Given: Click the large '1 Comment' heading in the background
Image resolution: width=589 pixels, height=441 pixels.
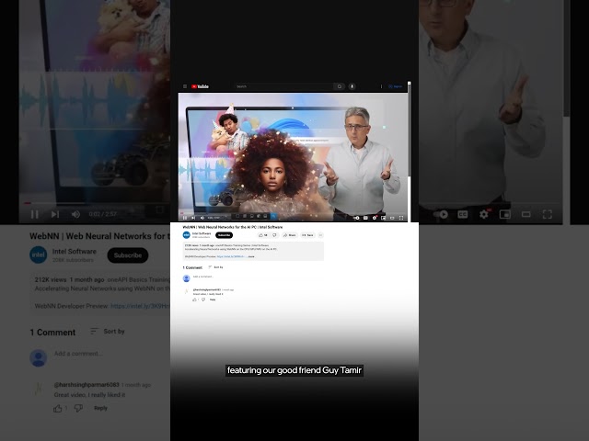Looking at the screenshot, I should point(52,333).
